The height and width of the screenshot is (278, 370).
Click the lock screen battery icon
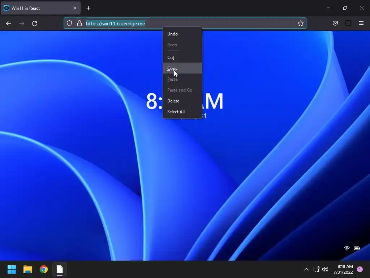point(357,248)
